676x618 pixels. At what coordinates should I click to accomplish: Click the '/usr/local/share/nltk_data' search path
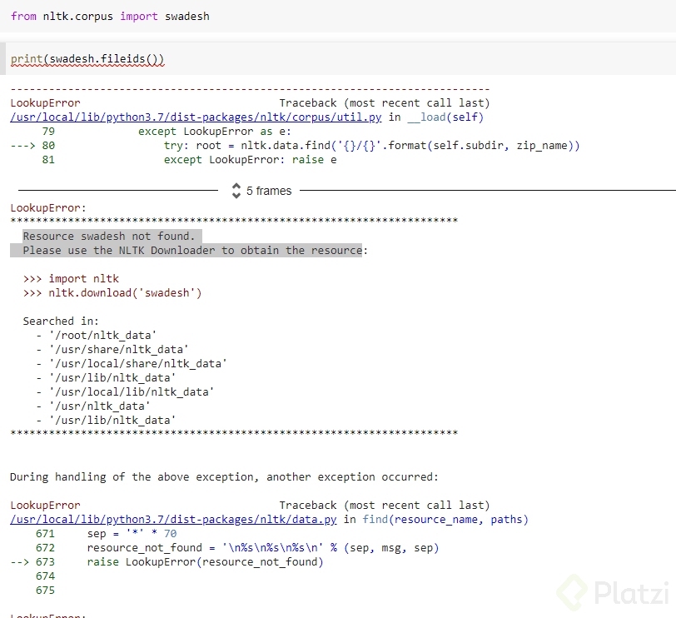tap(138, 363)
